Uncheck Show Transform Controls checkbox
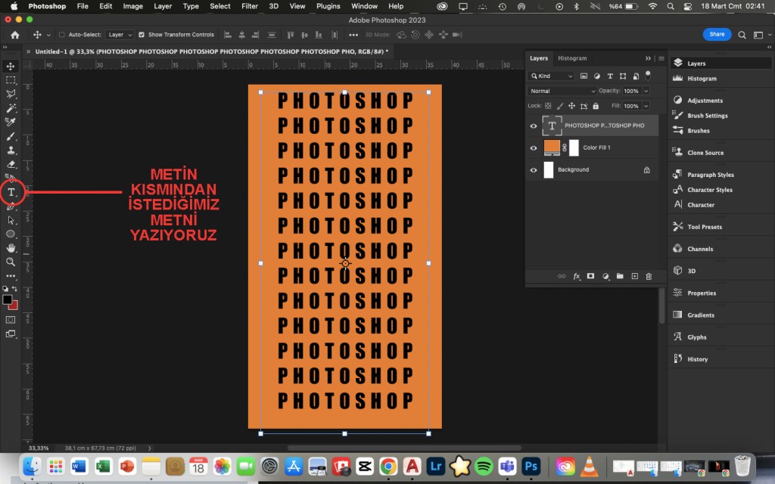This screenshot has width=775, height=484. click(x=142, y=35)
